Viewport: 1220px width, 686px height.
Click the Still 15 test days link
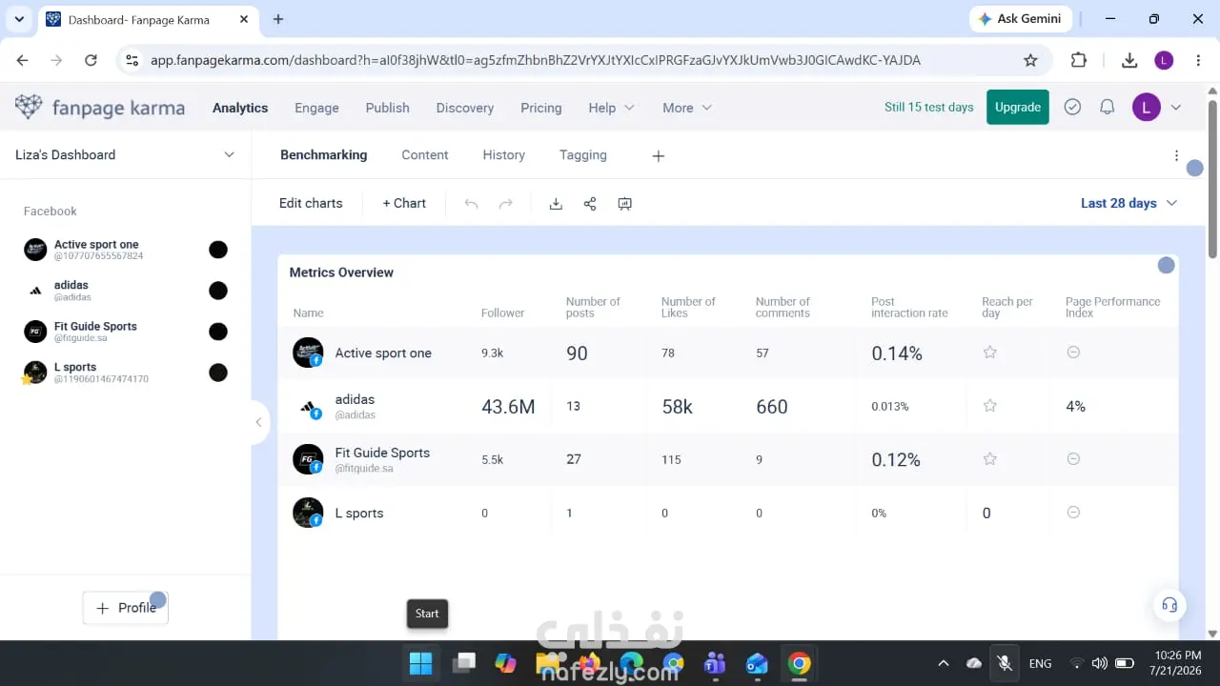929,107
